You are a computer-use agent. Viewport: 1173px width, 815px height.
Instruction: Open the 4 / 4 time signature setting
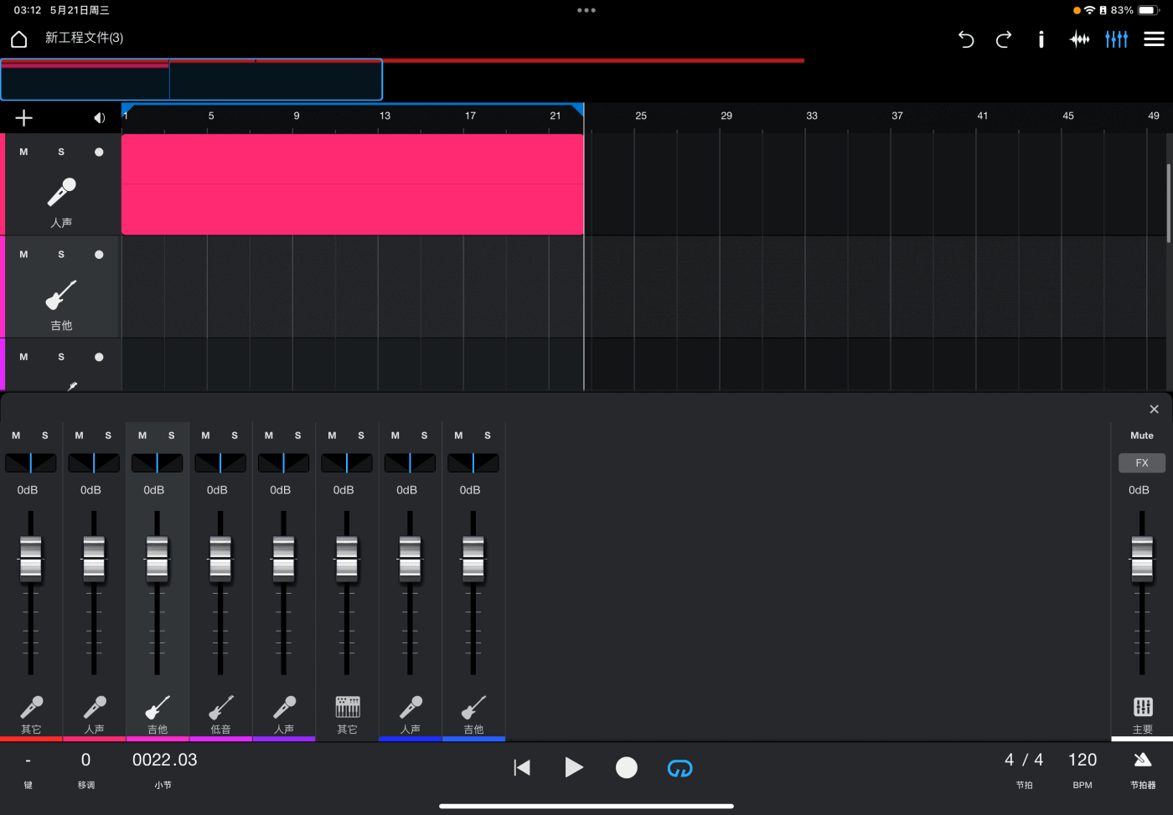1024,760
